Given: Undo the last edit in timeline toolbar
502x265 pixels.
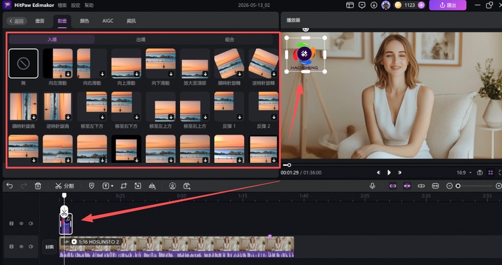Looking at the screenshot, I should click(x=9, y=185).
